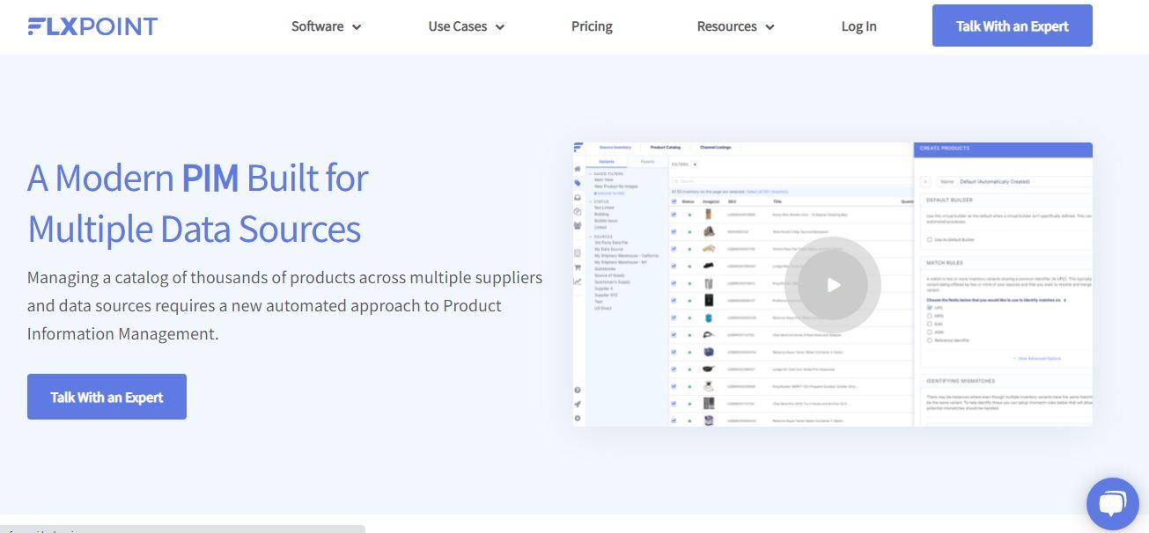
Task: Expand the Use Cases dropdown
Action: click(x=467, y=26)
